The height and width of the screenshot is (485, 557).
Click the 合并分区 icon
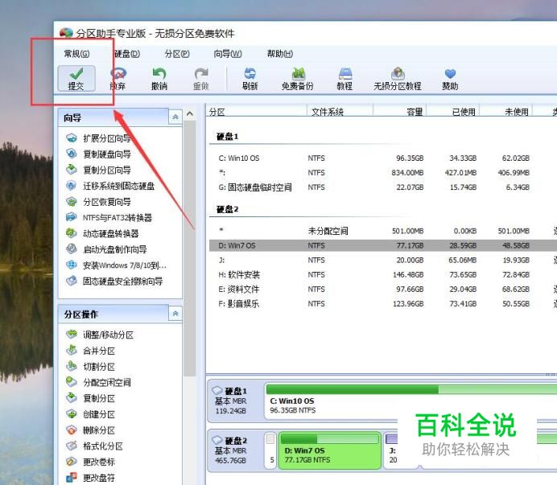pos(72,351)
